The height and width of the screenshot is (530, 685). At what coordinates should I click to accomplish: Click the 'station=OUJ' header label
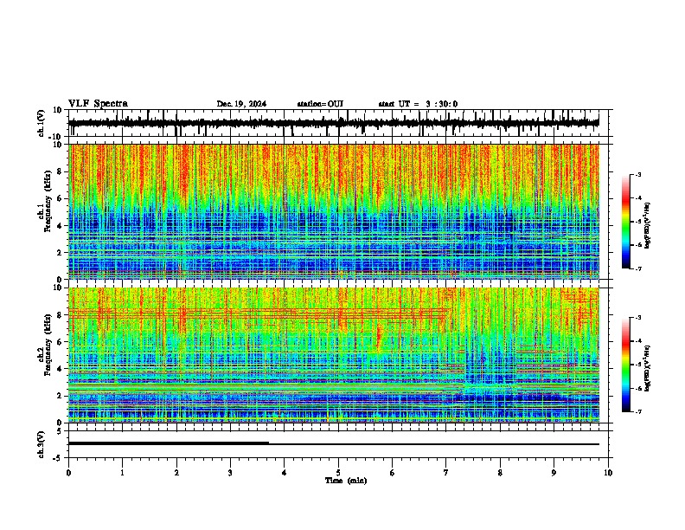point(320,104)
